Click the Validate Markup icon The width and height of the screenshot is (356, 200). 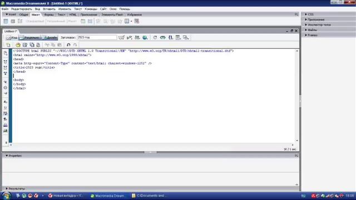click(x=130, y=37)
